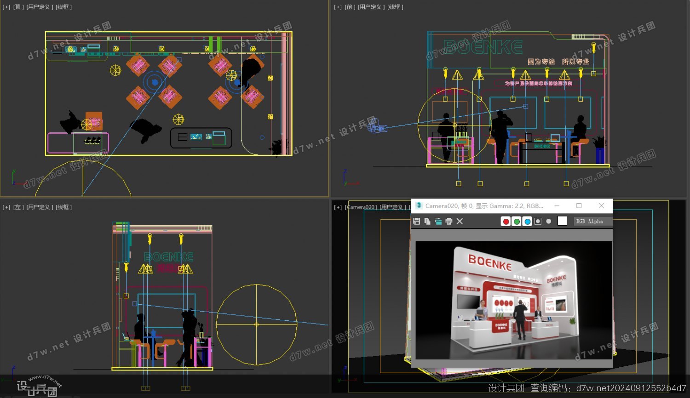
Task: Minimize the Camera020 render window
Action: point(557,205)
